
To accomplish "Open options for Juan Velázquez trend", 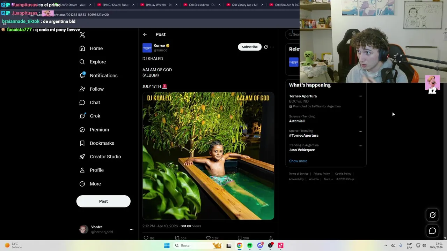I will pos(360,146).
